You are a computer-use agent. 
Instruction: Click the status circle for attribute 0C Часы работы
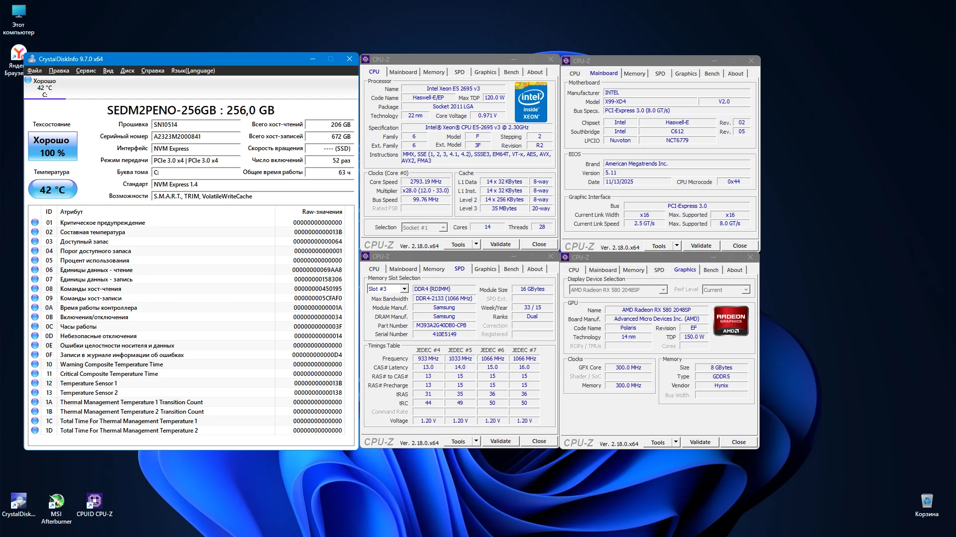pos(35,326)
